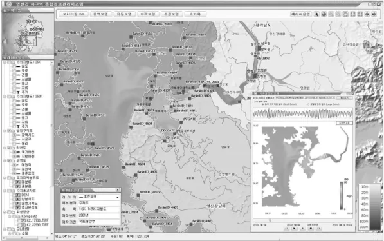Stop the simulation animation

pos(311,229)
